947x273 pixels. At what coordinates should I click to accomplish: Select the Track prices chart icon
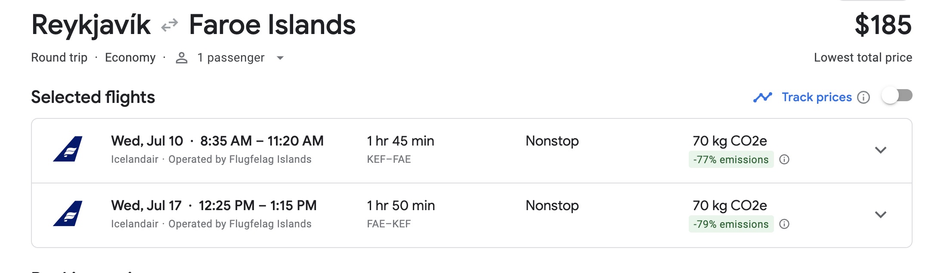click(763, 97)
